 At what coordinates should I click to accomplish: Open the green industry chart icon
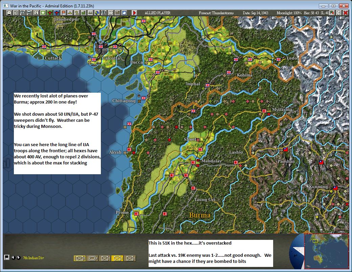(83, 13)
